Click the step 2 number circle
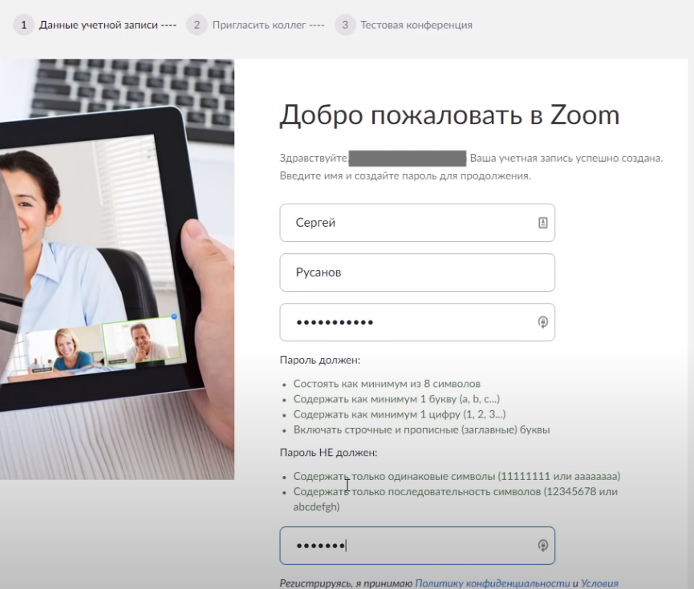 197,25
